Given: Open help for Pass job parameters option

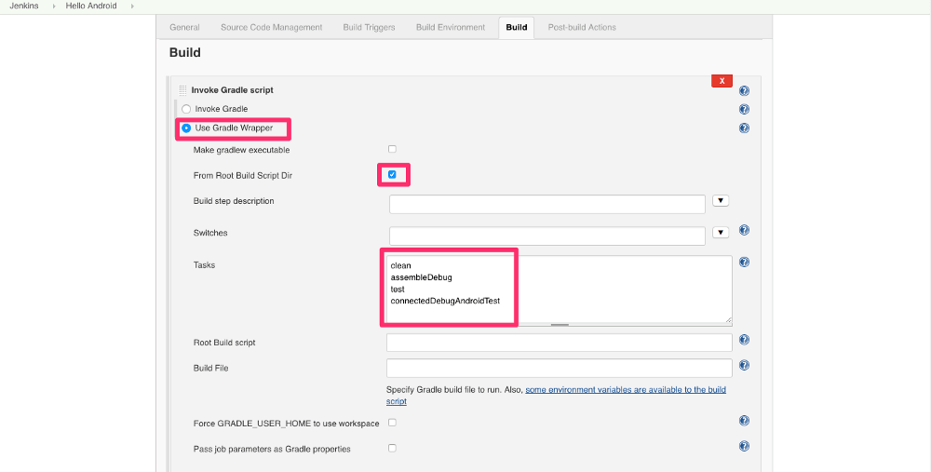Looking at the screenshot, I should click(x=744, y=446).
